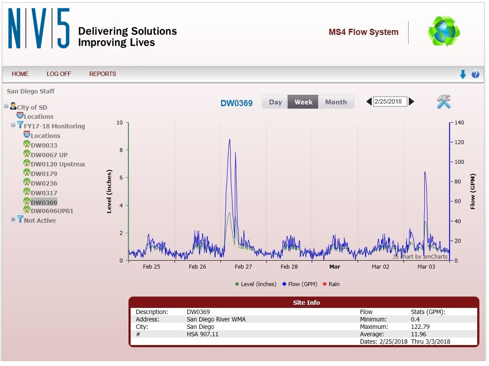Viewport: 489px width, 366px height.
Task: Open site settings via the hammer-and-wrench icon
Action: point(443,101)
